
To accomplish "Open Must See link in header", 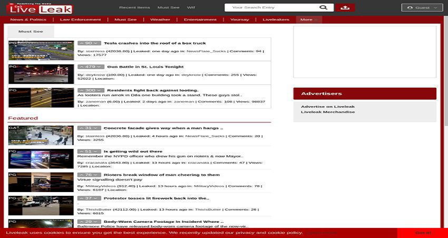I will coord(169,7).
